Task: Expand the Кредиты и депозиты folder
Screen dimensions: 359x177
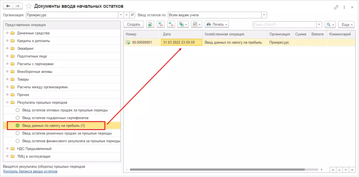Action: pos(7,41)
